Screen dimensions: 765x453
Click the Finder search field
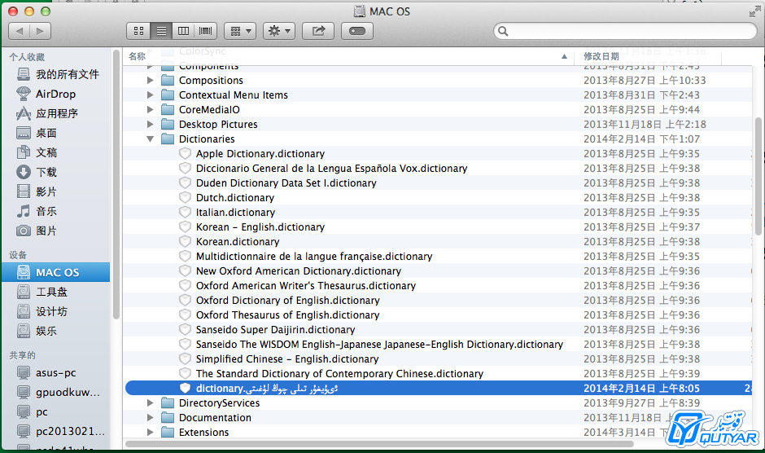(625, 31)
